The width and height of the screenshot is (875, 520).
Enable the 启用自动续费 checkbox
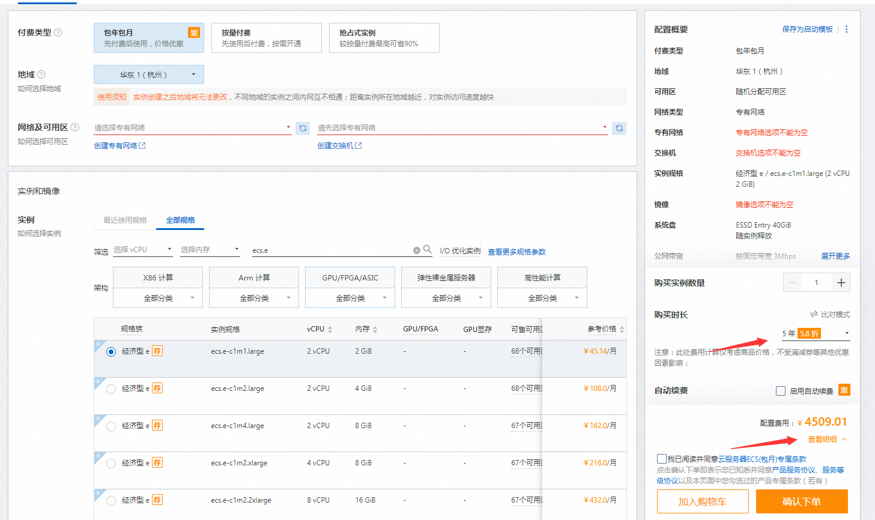[x=781, y=391]
